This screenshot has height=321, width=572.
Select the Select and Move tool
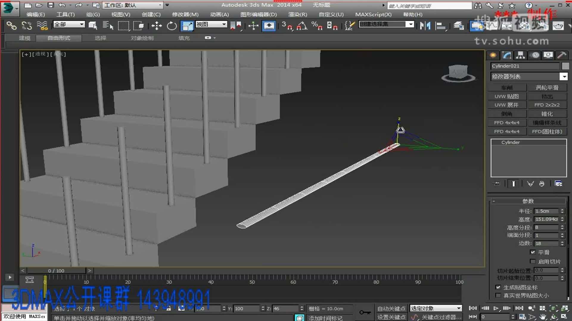(156, 25)
